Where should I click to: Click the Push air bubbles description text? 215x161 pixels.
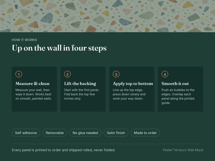coord(178,96)
